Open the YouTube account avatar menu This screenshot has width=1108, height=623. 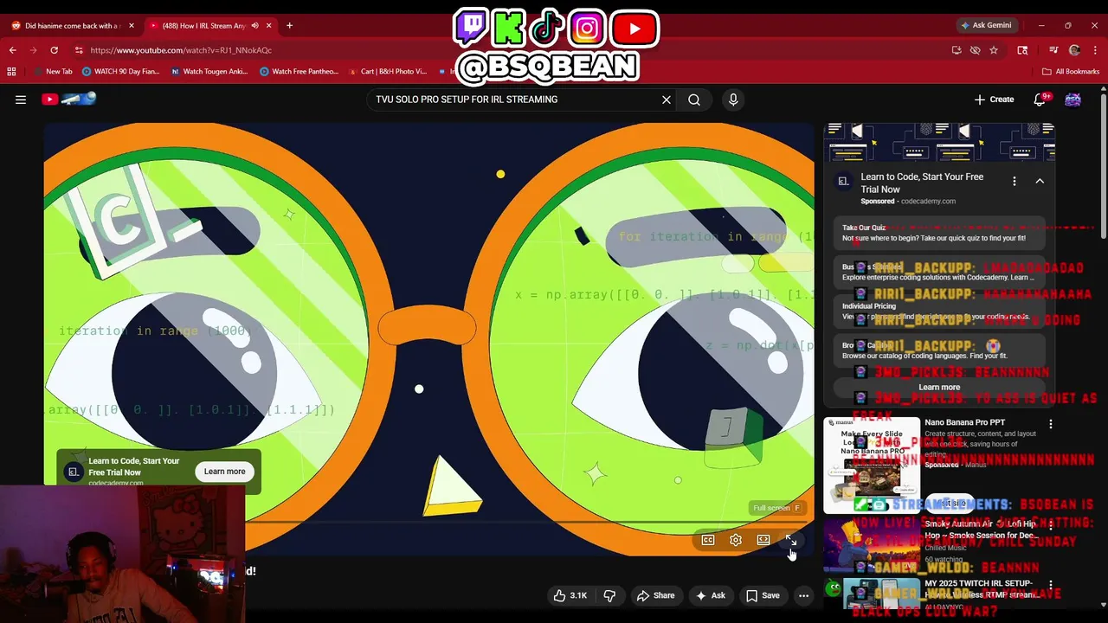(1073, 100)
